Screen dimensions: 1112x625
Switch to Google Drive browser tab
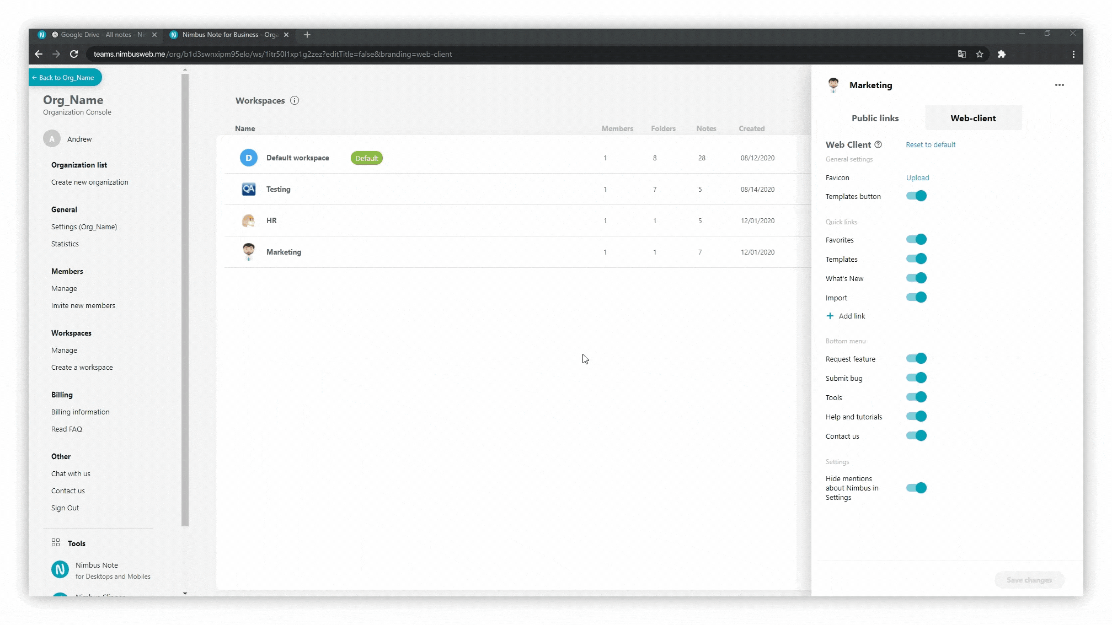(97, 35)
